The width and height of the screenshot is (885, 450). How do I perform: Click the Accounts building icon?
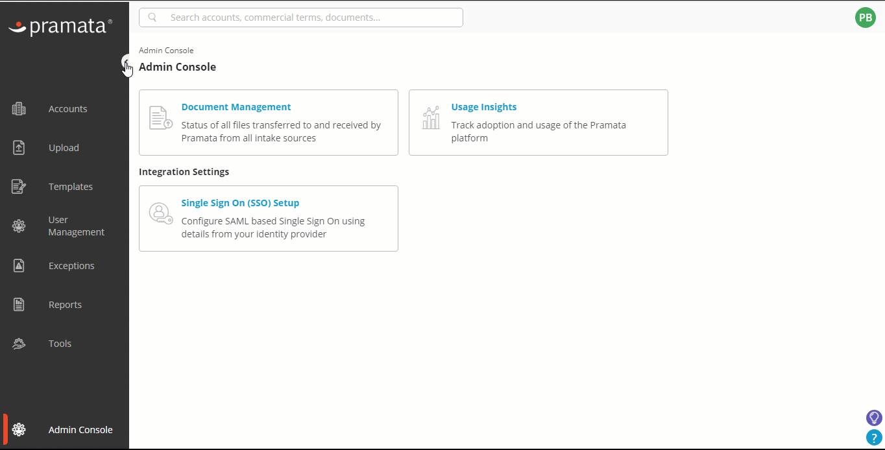19,109
